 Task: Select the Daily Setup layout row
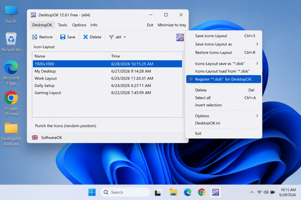(x=107, y=86)
